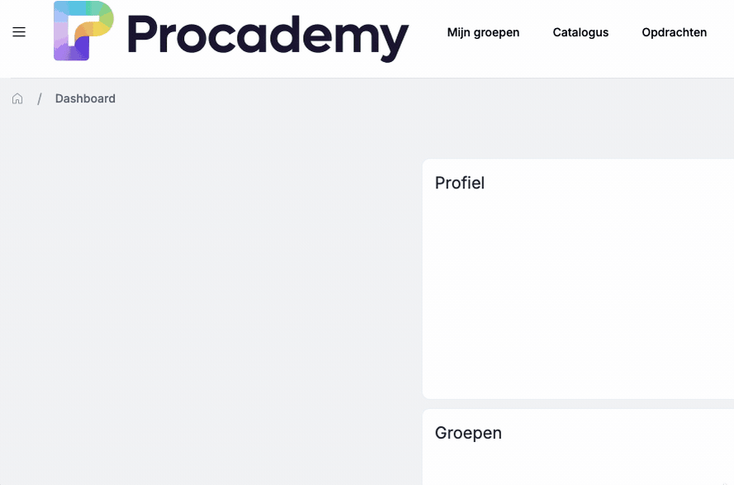The width and height of the screenshot is (734, 485).
Task: Open the hamburger navigation menu
Action: 19,32
